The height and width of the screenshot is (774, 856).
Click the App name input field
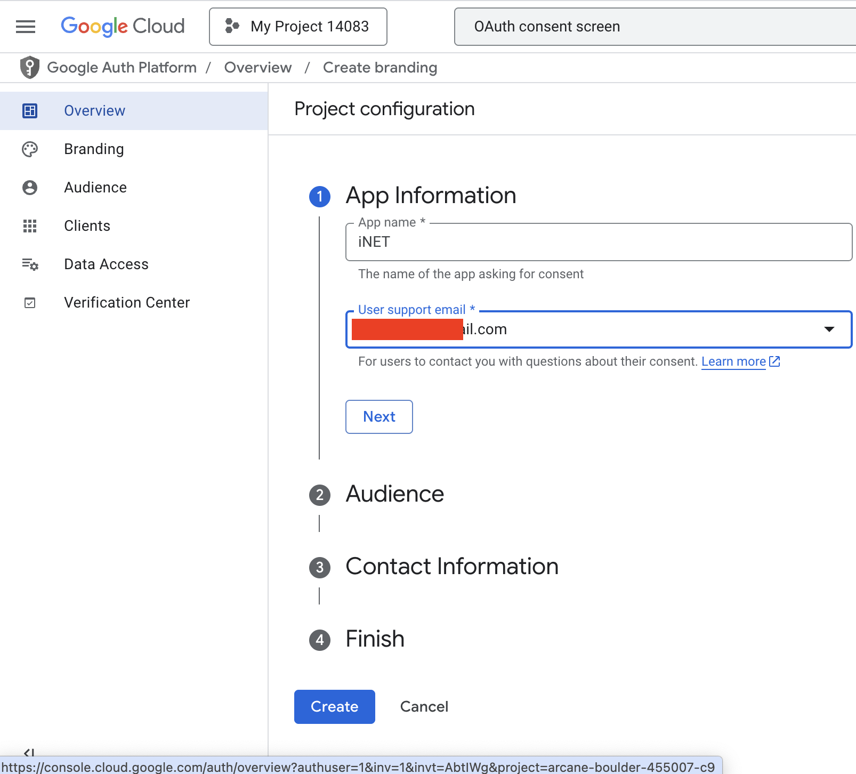click(x=599, y=242)
